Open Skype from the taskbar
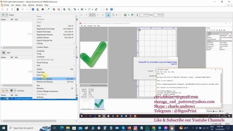Image resolution: width=233 pixels, height=131 pixels. (x=123, y=128)
